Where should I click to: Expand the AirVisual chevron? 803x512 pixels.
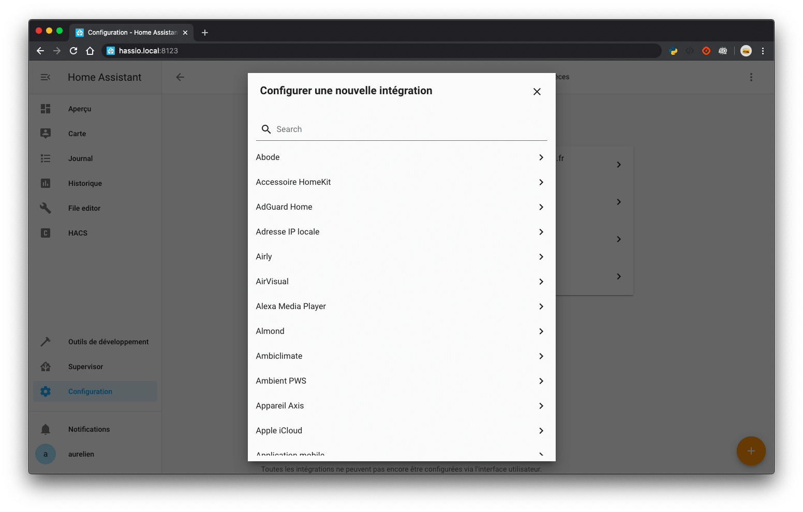click(x=541, y=282)
